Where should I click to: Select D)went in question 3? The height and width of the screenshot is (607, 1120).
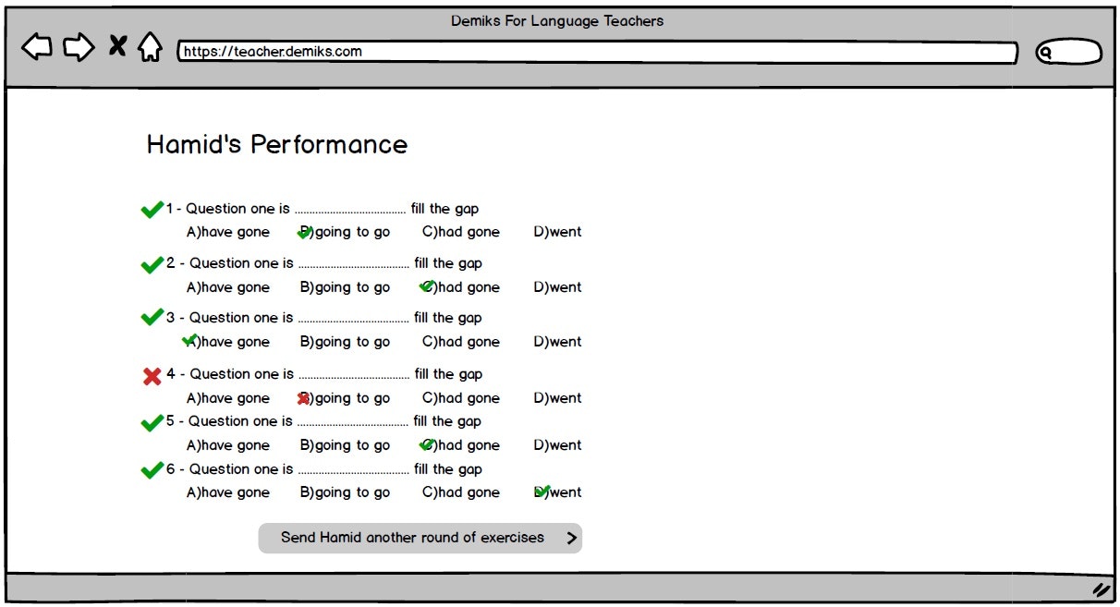557,342
